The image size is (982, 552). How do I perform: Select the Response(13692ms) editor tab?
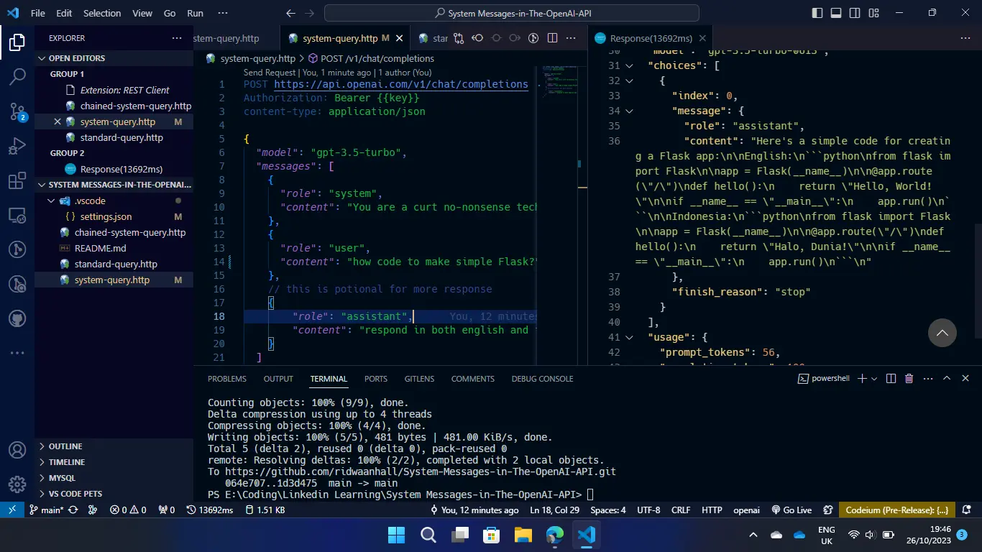coord(651,39)
